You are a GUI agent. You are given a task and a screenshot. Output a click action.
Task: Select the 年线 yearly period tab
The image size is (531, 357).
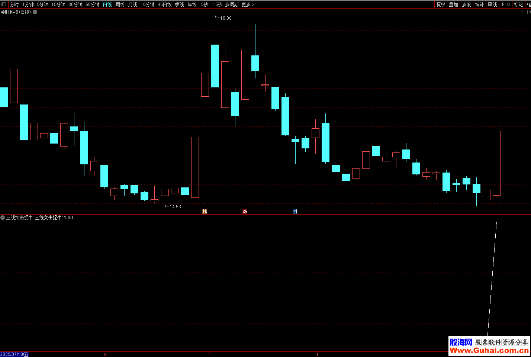[192, 4]
